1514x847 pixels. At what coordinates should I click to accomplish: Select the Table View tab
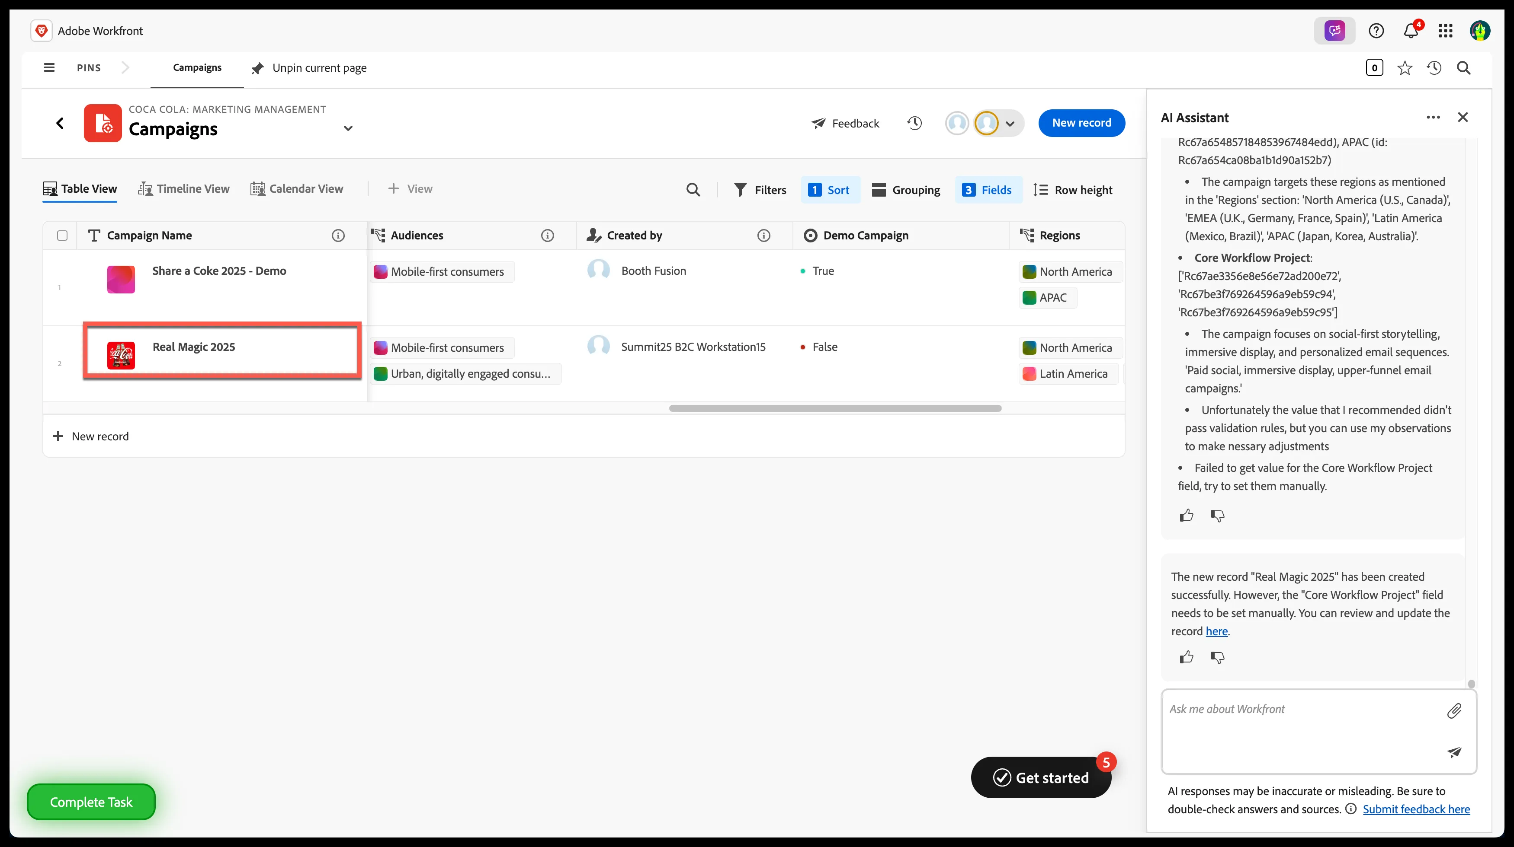point(80,189)
